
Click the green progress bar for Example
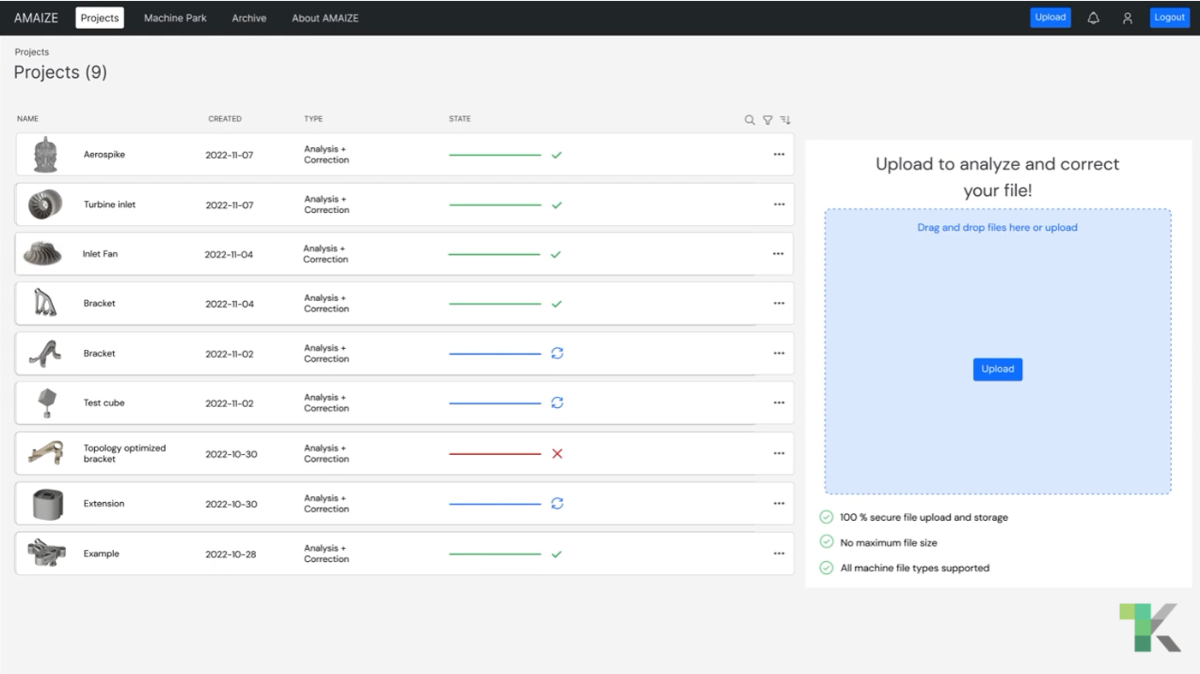495,554
